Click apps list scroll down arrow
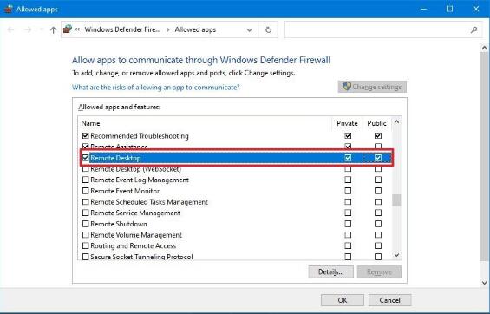 (396, 255)
